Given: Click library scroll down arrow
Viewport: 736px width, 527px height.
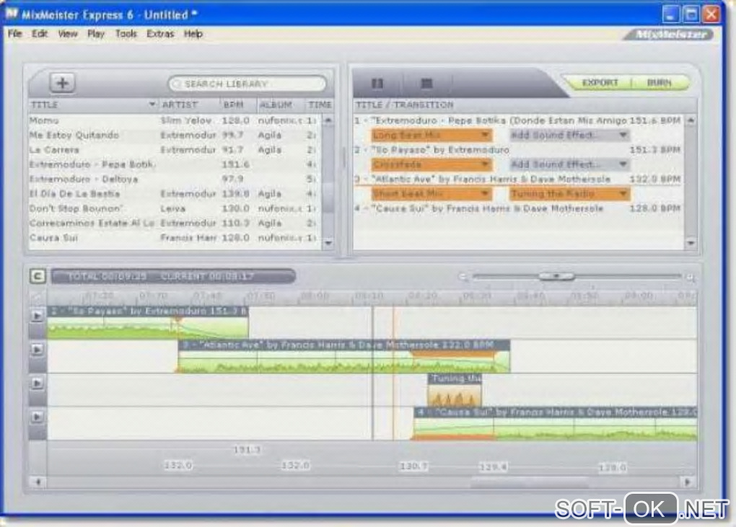Looking at the screenshot, I should (x=328, y=243).
